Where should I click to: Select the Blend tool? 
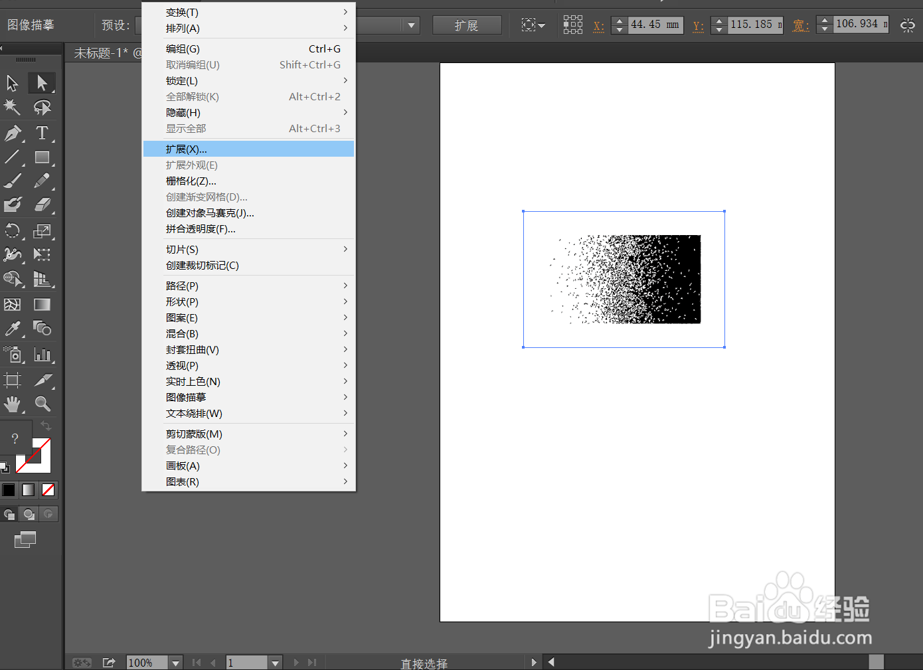tap(42, 329)
